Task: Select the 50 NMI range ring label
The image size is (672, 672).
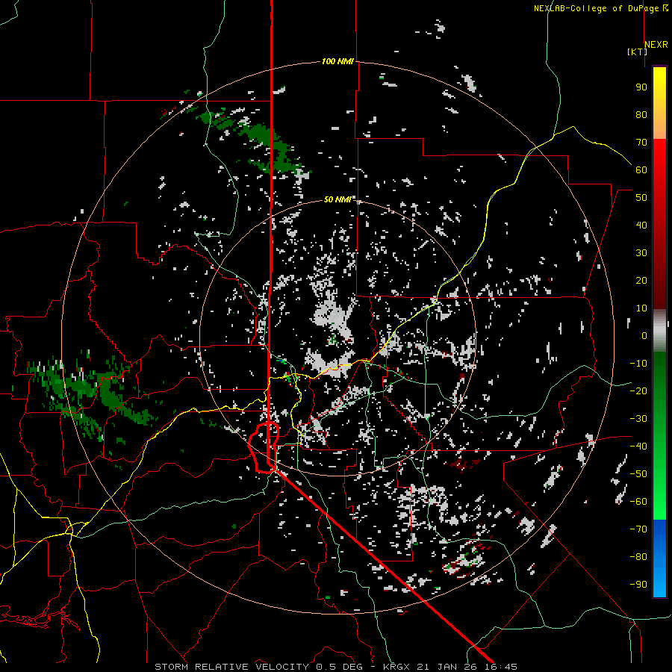Action: pos(337,199)
